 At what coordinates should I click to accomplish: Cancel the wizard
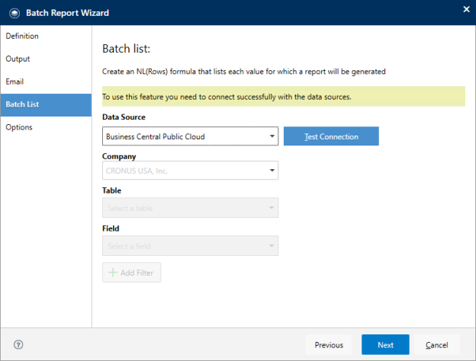(437, 345)
